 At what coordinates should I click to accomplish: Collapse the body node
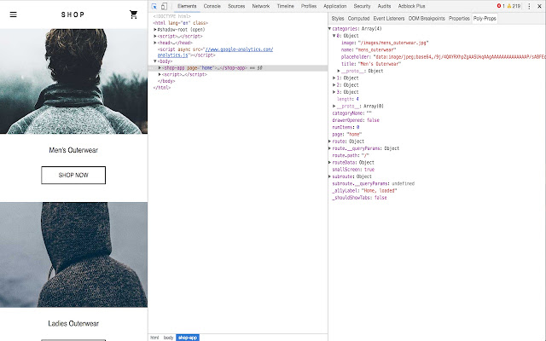(x=155, y=61)
